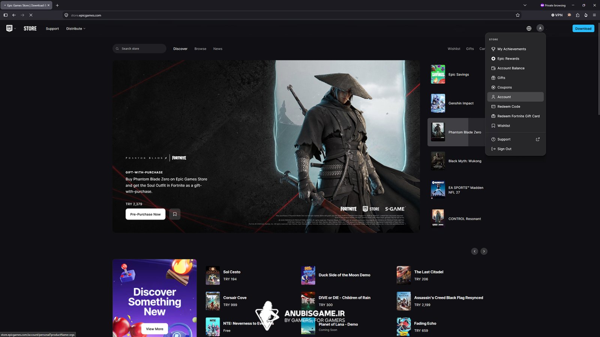Select Epic Rewards in the account menu

pos(515,59)
